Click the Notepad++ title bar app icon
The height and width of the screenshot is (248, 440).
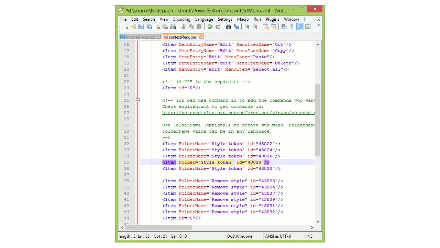pyautogui.click(x=121, y=10)
